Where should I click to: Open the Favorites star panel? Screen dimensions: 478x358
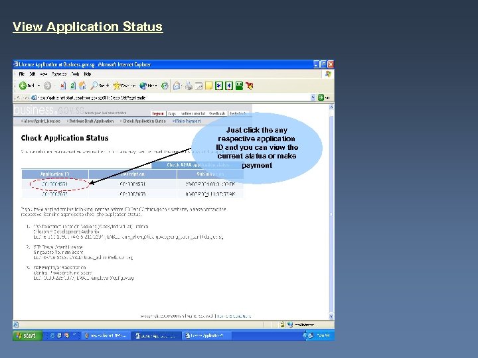coord(124,86)
